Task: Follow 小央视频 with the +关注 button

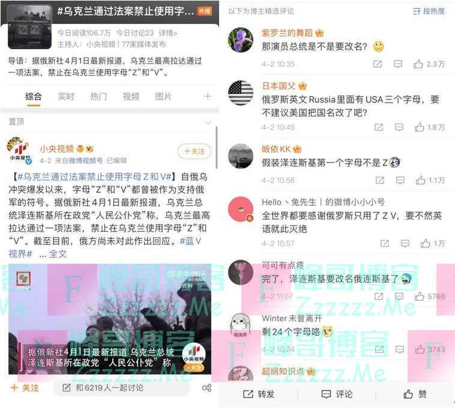Action: 194,151
